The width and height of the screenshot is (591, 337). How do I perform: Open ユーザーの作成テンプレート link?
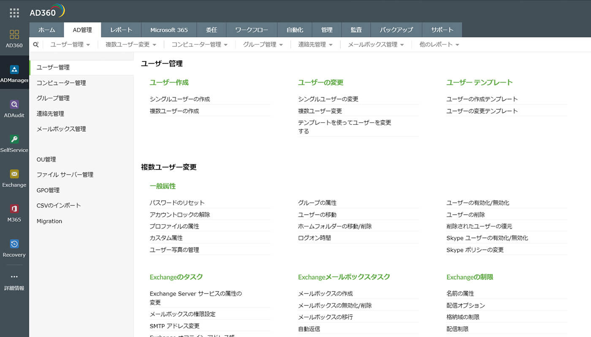tap(482, 99)
